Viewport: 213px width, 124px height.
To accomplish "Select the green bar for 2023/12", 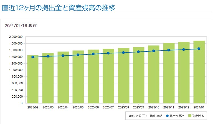I will 184,73.
